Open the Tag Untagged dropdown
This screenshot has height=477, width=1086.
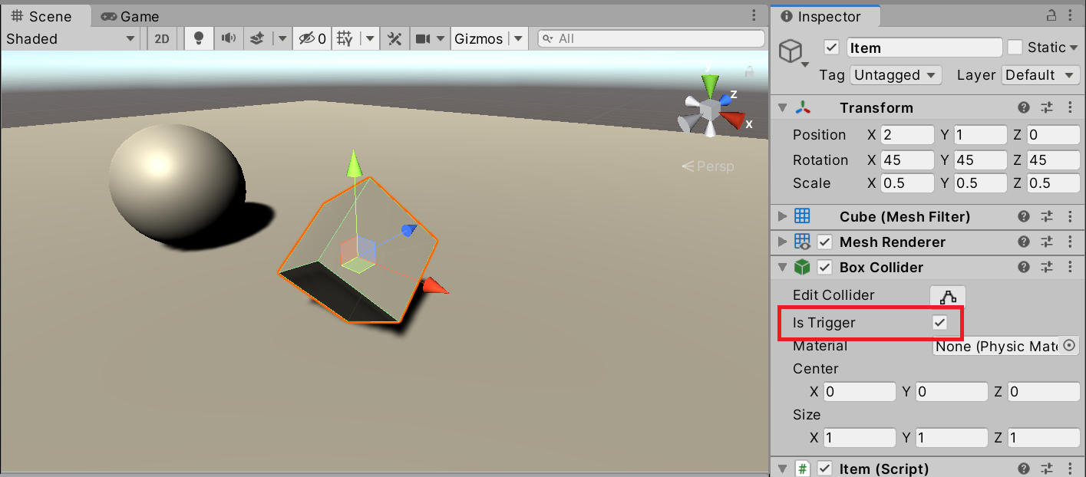pyautogui.click(x=896, y=75)
